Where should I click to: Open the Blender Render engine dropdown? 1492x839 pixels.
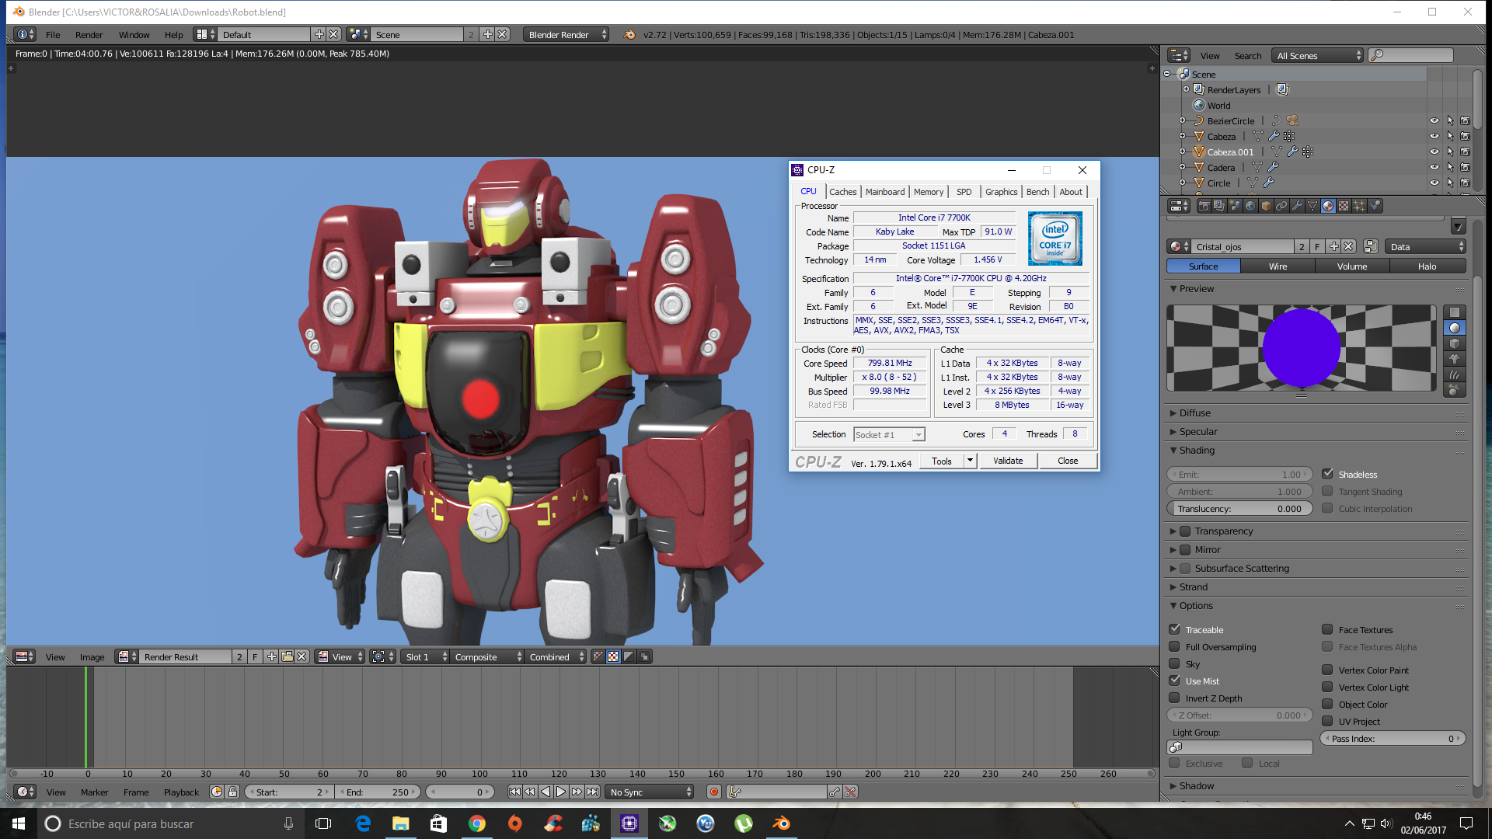(566, 34)
